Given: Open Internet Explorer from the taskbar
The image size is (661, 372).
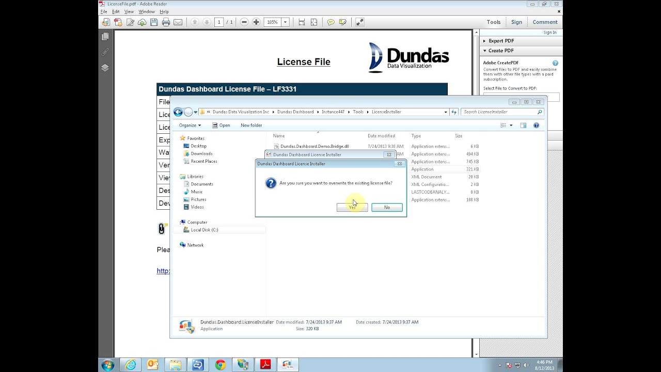Looking at the screenshot, I should (x=131, y=365).
